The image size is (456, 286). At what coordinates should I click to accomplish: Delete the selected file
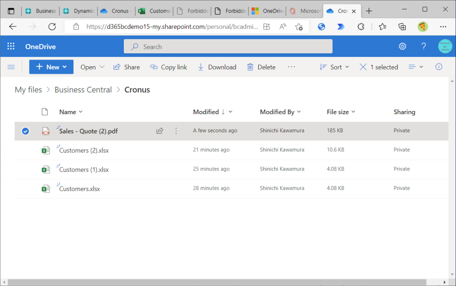[261, 67]
